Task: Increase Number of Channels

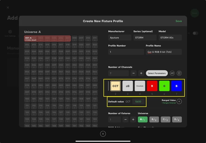Action: (141, 73)
